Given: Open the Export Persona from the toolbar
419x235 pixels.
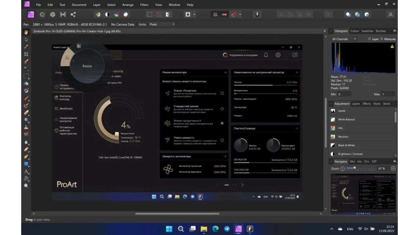Looking at the screenshot, I should tap(73, 14).
